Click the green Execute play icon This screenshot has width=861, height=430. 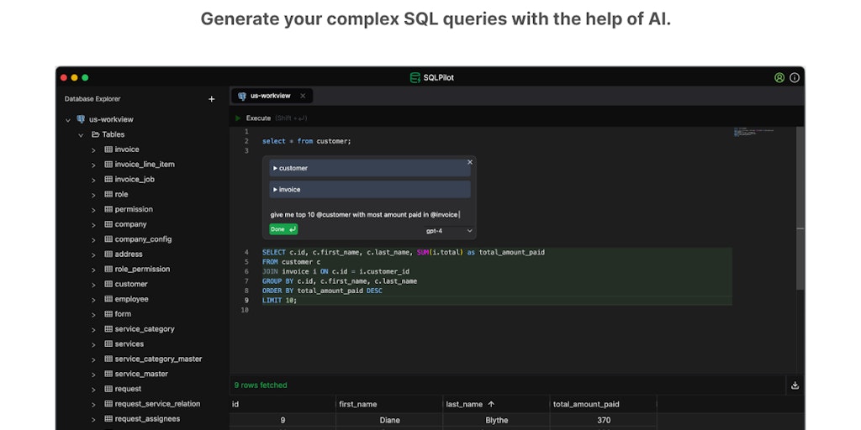click(x=238, y=118)
